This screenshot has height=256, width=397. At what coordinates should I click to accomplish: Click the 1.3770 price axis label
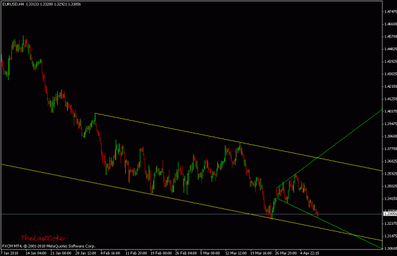[x=391, y=149]
